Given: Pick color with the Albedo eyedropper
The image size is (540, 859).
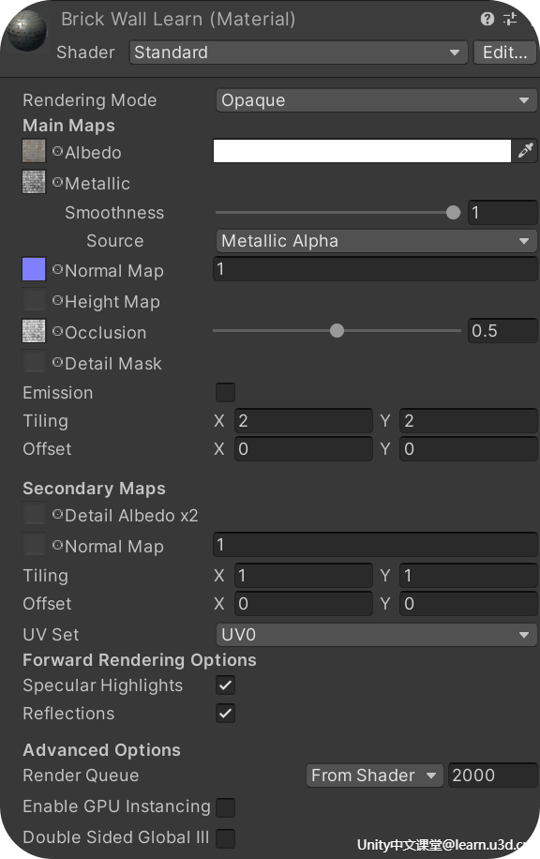Looking at the screenshot, I should [525, 150].
